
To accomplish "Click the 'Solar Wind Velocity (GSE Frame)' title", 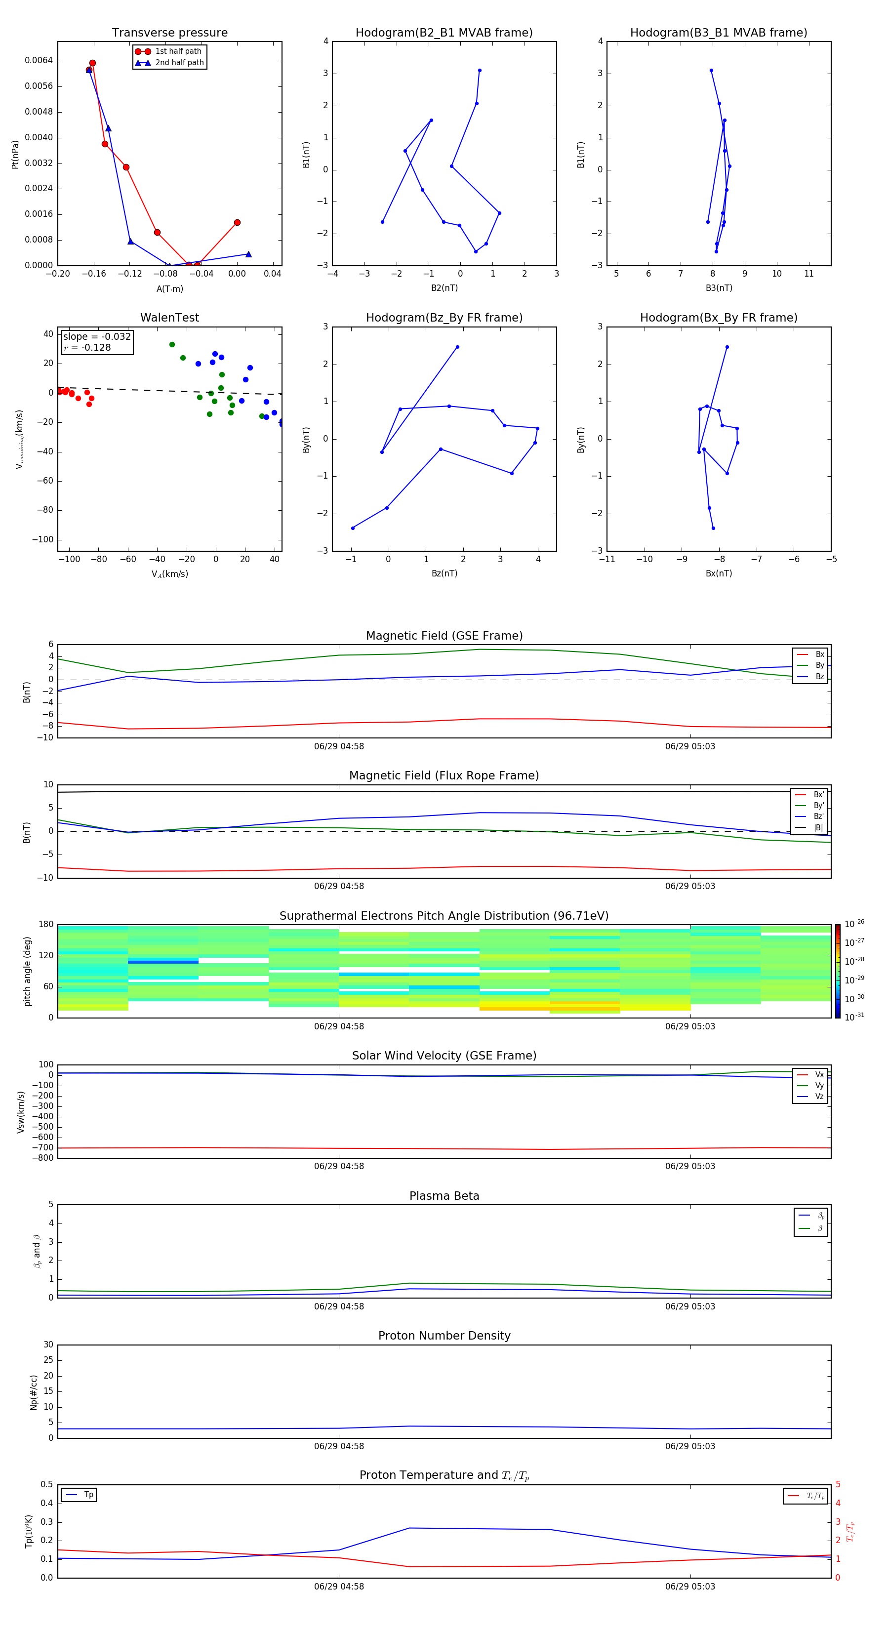I will tap(444, 1056).
